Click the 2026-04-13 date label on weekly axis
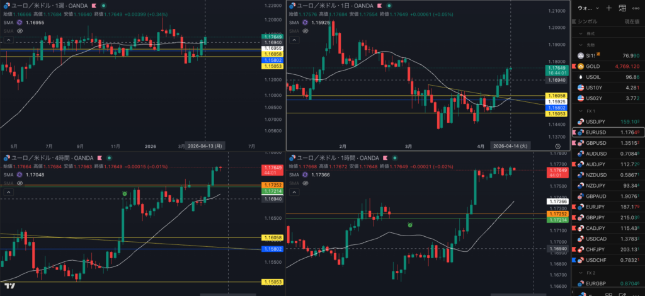Viewport: 645px width, 296px height. 205,146
